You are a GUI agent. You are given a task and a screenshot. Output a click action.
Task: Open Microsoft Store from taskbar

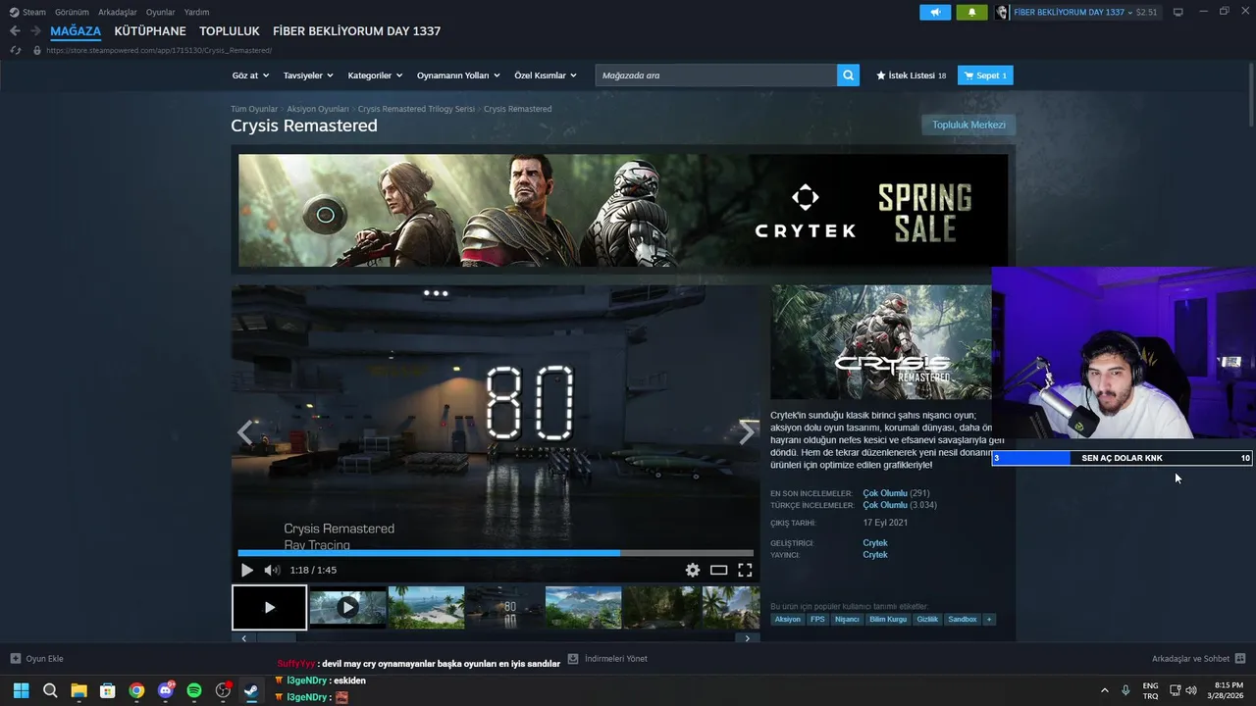[108, 690]
